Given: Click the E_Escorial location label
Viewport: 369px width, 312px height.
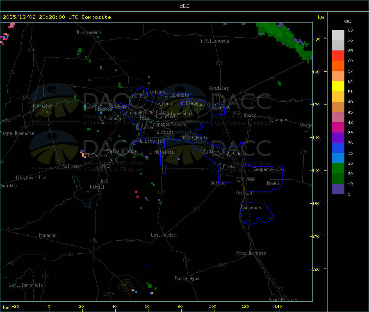Looking at the screenshot, I should coord(152,141).
